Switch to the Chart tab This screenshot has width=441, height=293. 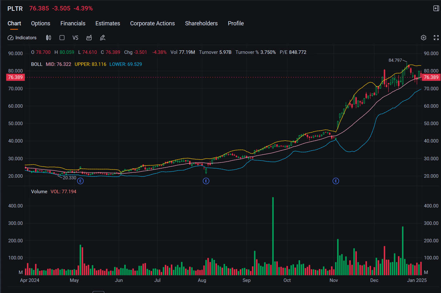pos(14,23)
